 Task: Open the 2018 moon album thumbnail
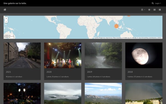pos(144,55)
